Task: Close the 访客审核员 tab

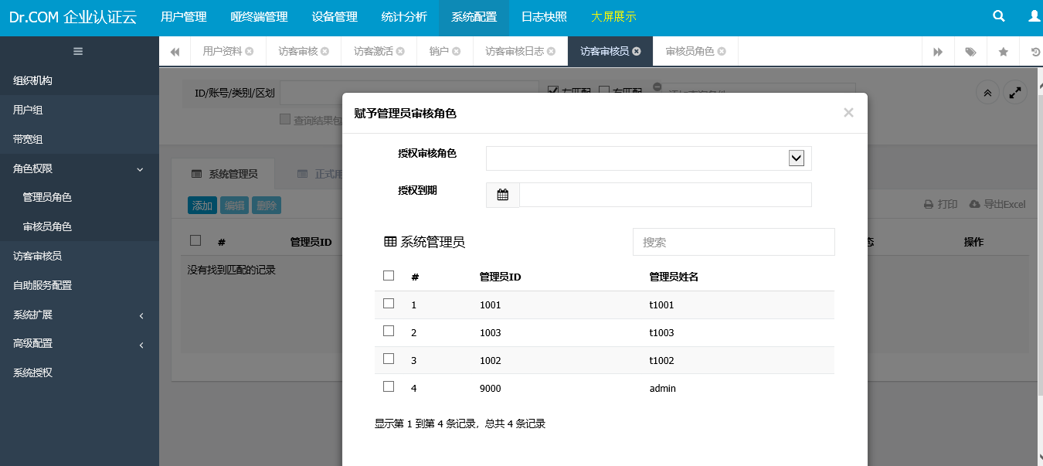Action: tap(637, 52)
